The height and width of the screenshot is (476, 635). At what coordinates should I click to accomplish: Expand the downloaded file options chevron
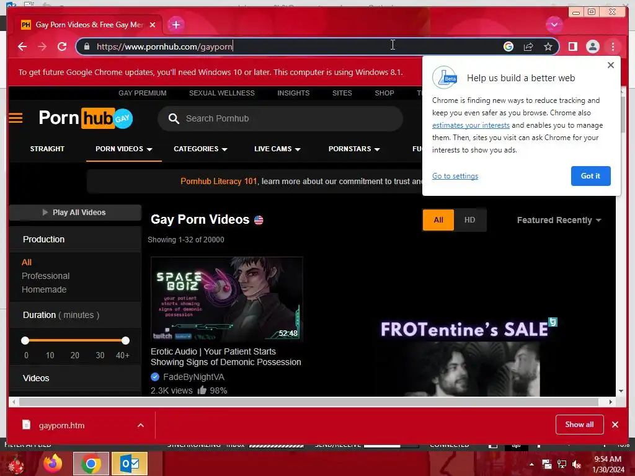pos(141,425)
